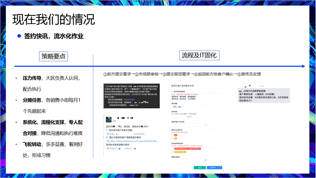Click the 签约快讯客户名单与进展 line
This screenshot has width=316, height=178.
[x=119, y=130]
